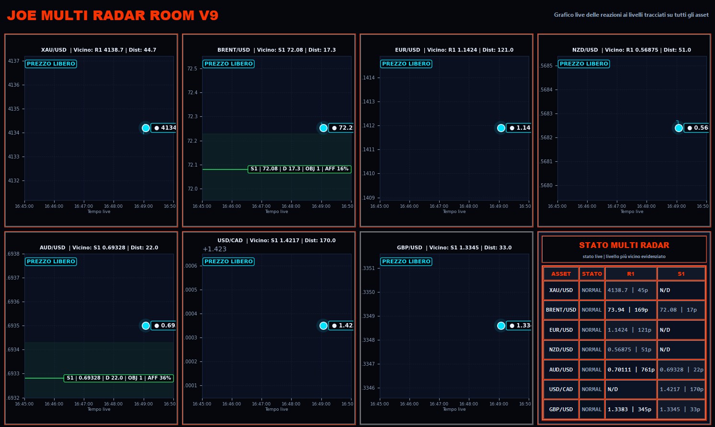Click the R1 cell 73.94 | 169p
Viewport: 715px width, 427px height.
(x=631, y=310)
